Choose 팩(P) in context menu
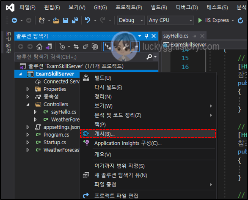The width and height of the screenshot is (248, 200). [x=148, y=124]
